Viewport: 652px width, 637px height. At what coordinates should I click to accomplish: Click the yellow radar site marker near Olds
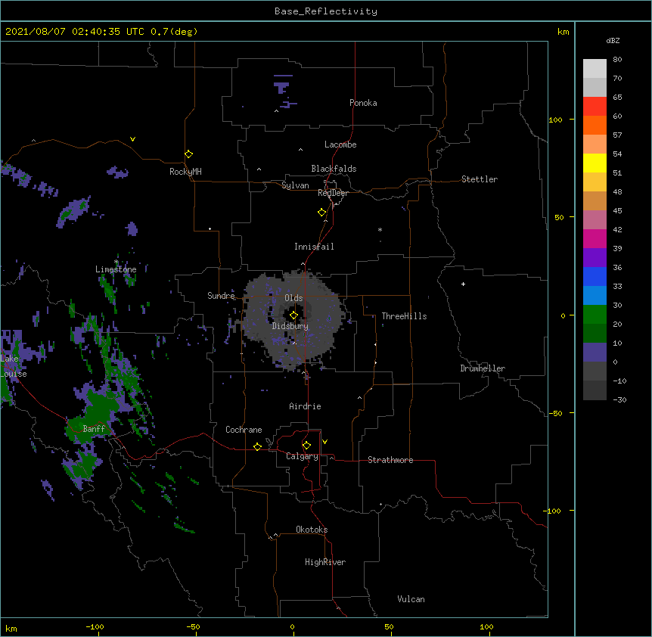293,315
